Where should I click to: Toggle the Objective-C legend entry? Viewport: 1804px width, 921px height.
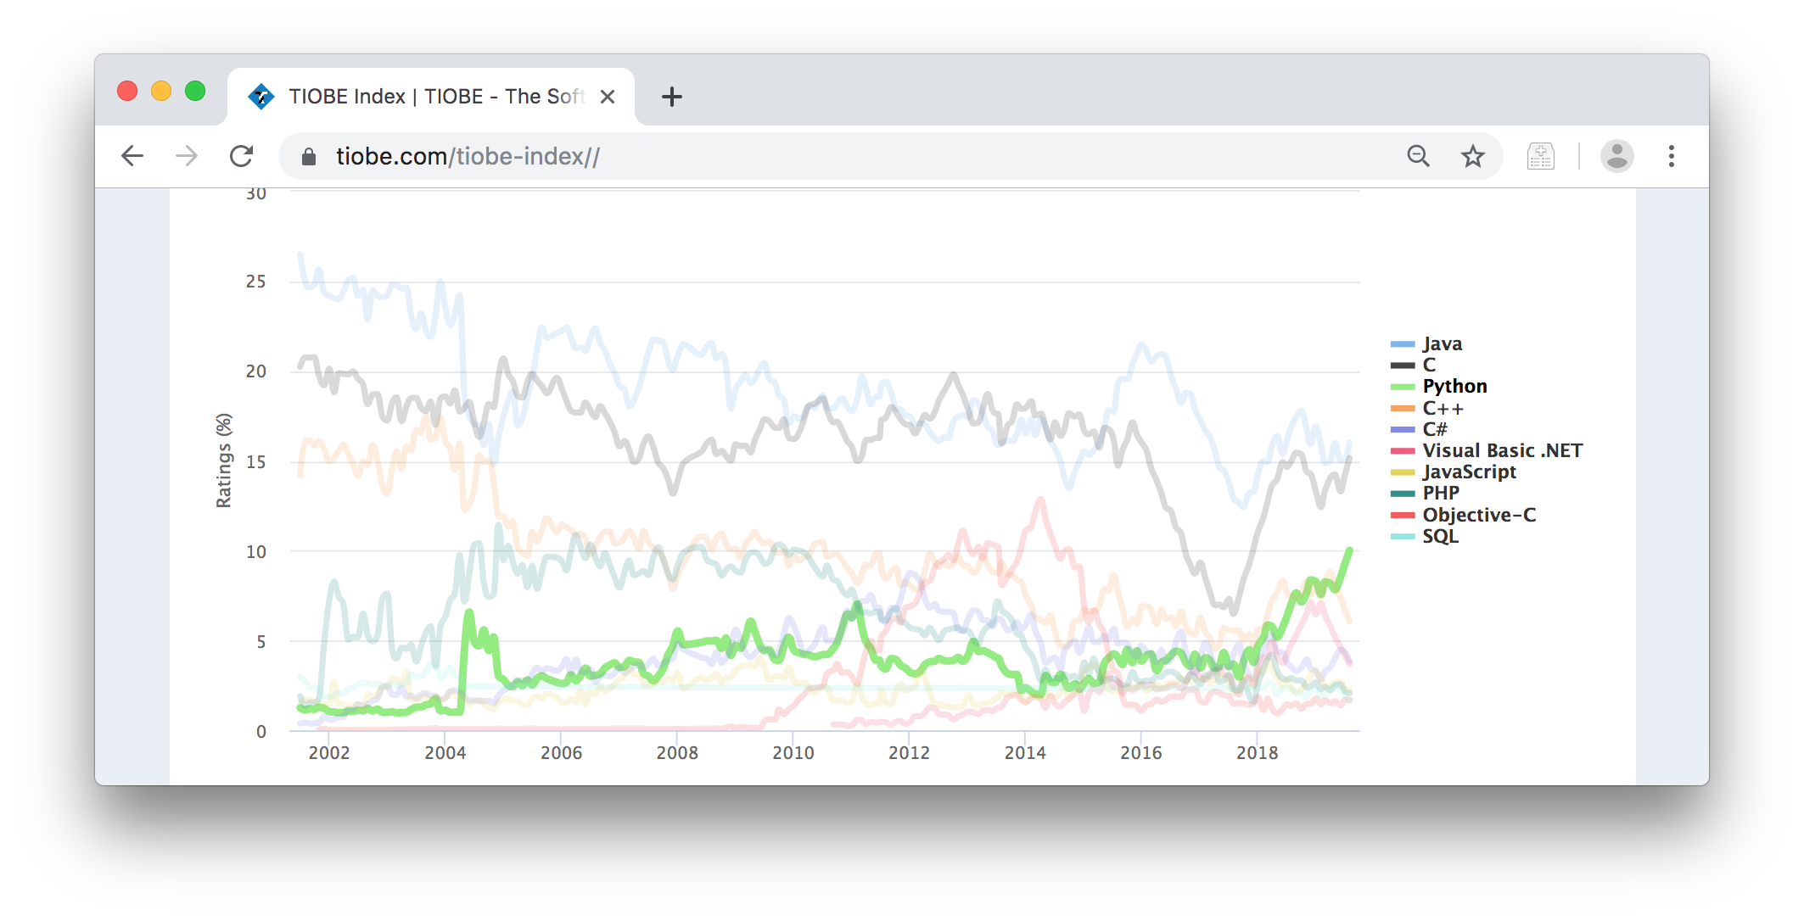tap(1464, 515)
